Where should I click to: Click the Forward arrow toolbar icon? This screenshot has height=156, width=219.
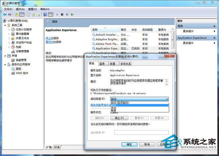pyautogui.click(x=9, y=15)
